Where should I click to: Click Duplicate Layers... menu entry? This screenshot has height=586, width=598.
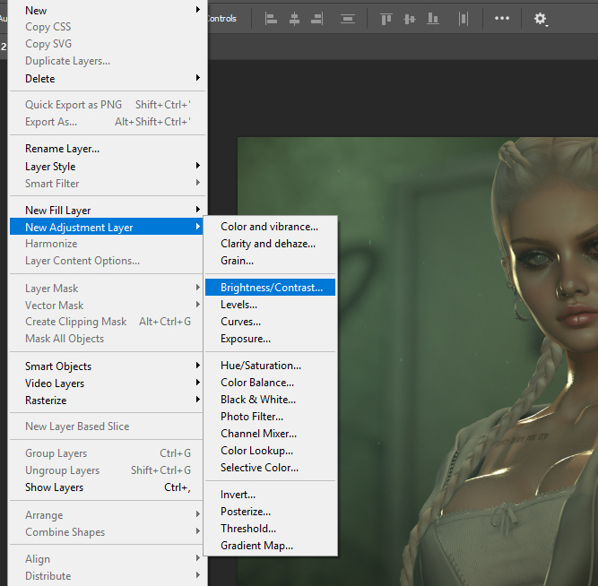(x=108, y=61)
